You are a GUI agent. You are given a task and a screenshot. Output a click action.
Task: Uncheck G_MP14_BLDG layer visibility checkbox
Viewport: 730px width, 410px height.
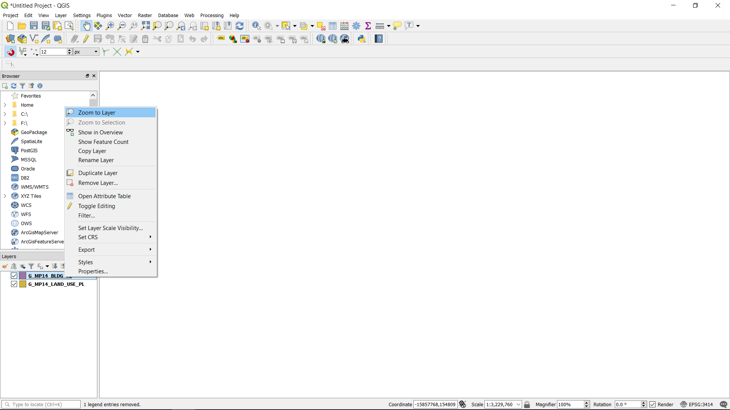[x=14, y=276]
